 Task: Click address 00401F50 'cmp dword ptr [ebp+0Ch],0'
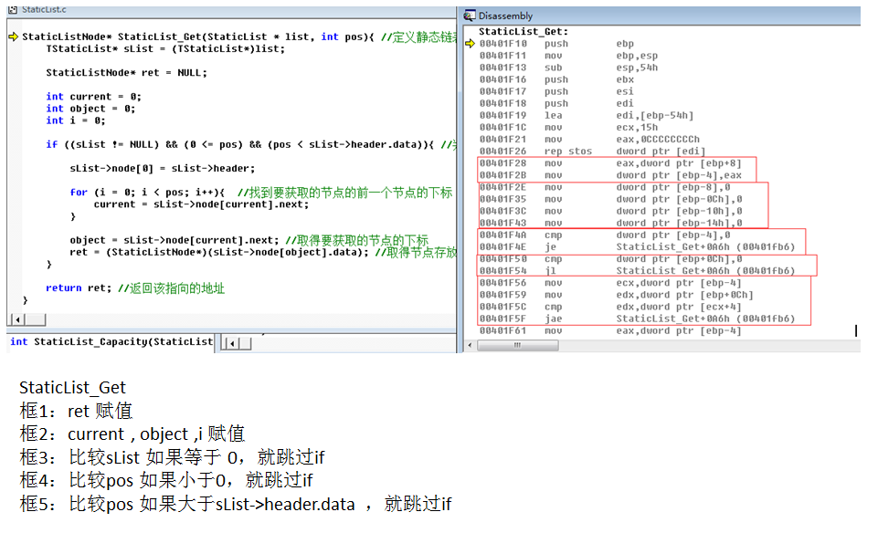coord(611,259)
